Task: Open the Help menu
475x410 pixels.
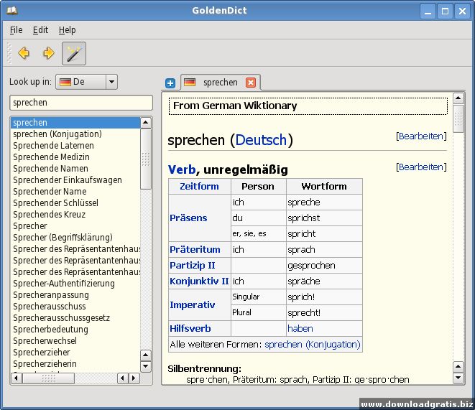Action: point(67,30)
